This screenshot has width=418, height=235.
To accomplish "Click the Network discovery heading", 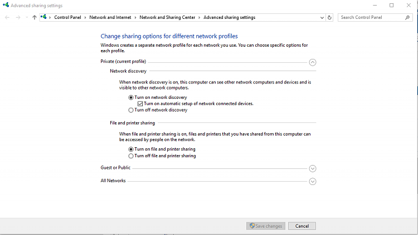I will pyautogui.click(x=128, y=71).
